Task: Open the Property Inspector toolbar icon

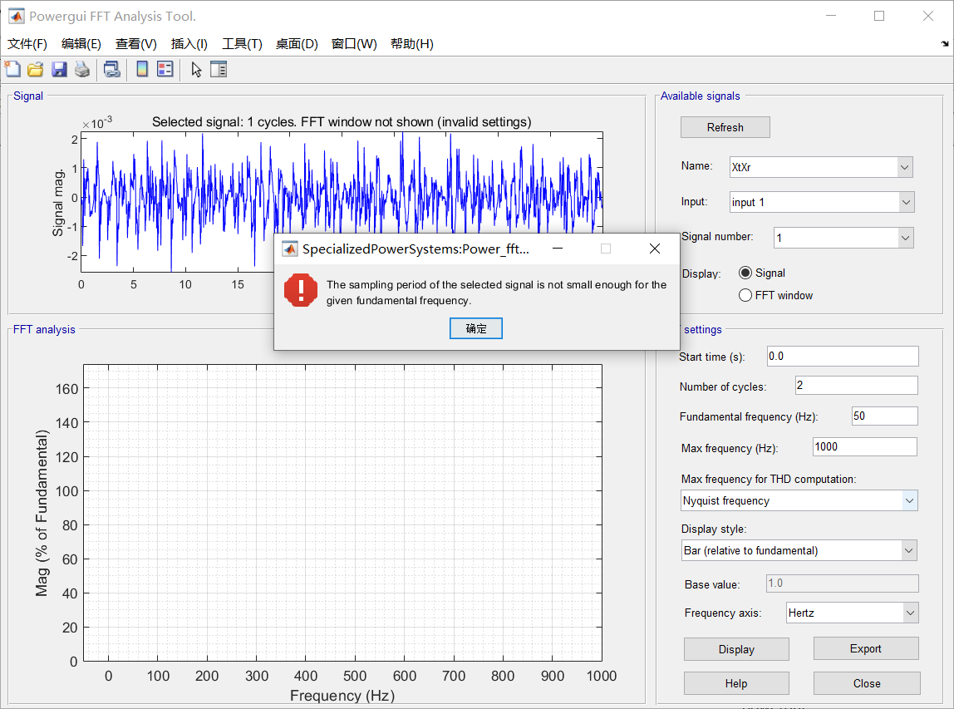Action: click(x=219, y=69)
